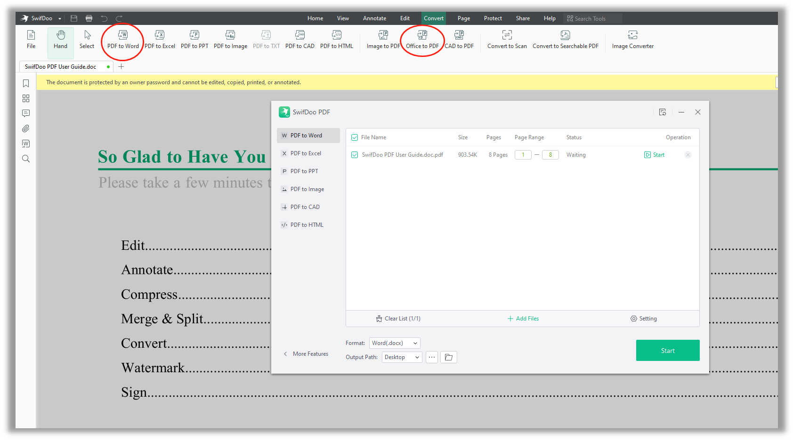Click Image to PDF tool
This screenshot has width=793, height=440.
click(383, 40)
